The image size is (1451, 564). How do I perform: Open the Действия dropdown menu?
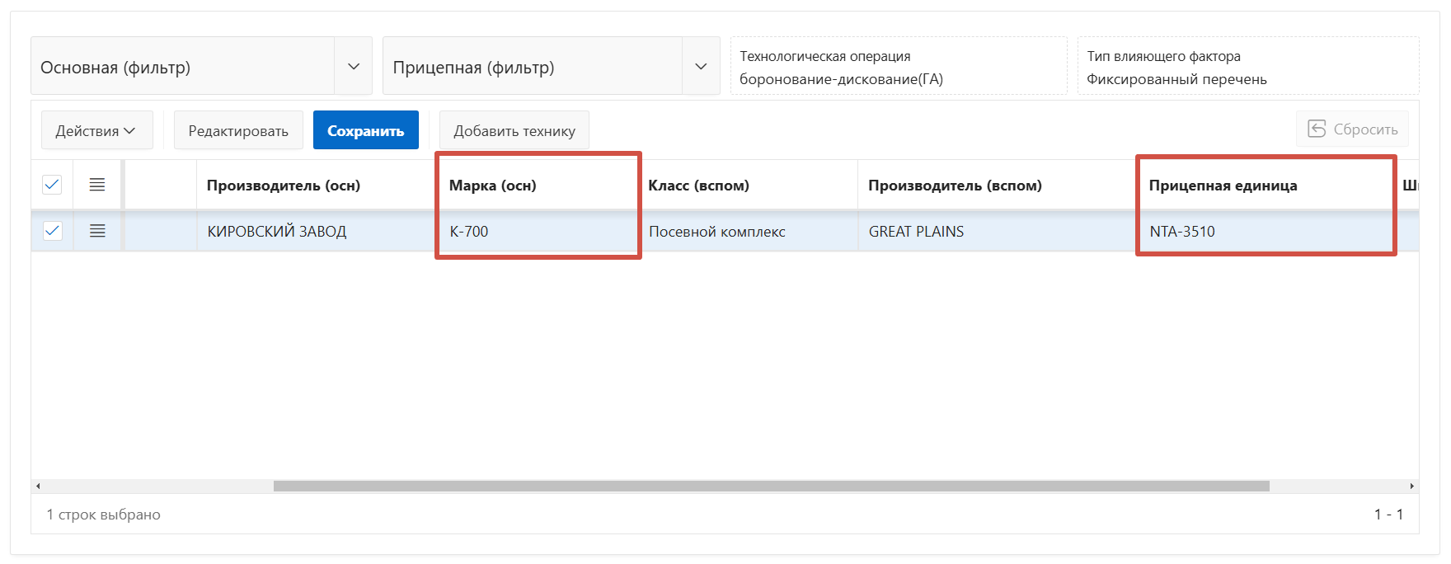click(x=96, y=131)
